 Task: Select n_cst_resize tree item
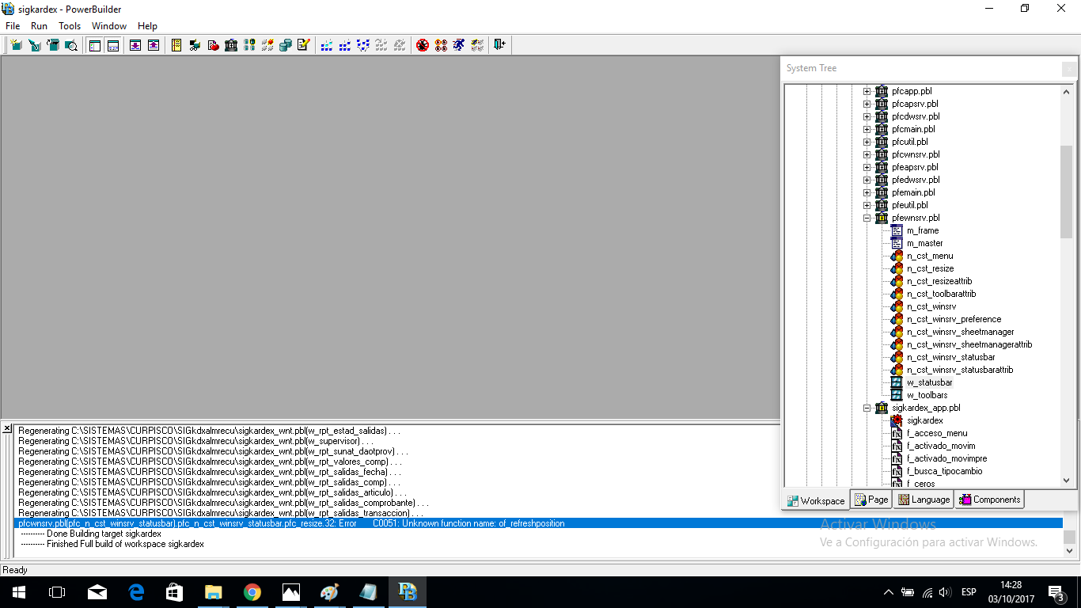(x=930, y=268)
